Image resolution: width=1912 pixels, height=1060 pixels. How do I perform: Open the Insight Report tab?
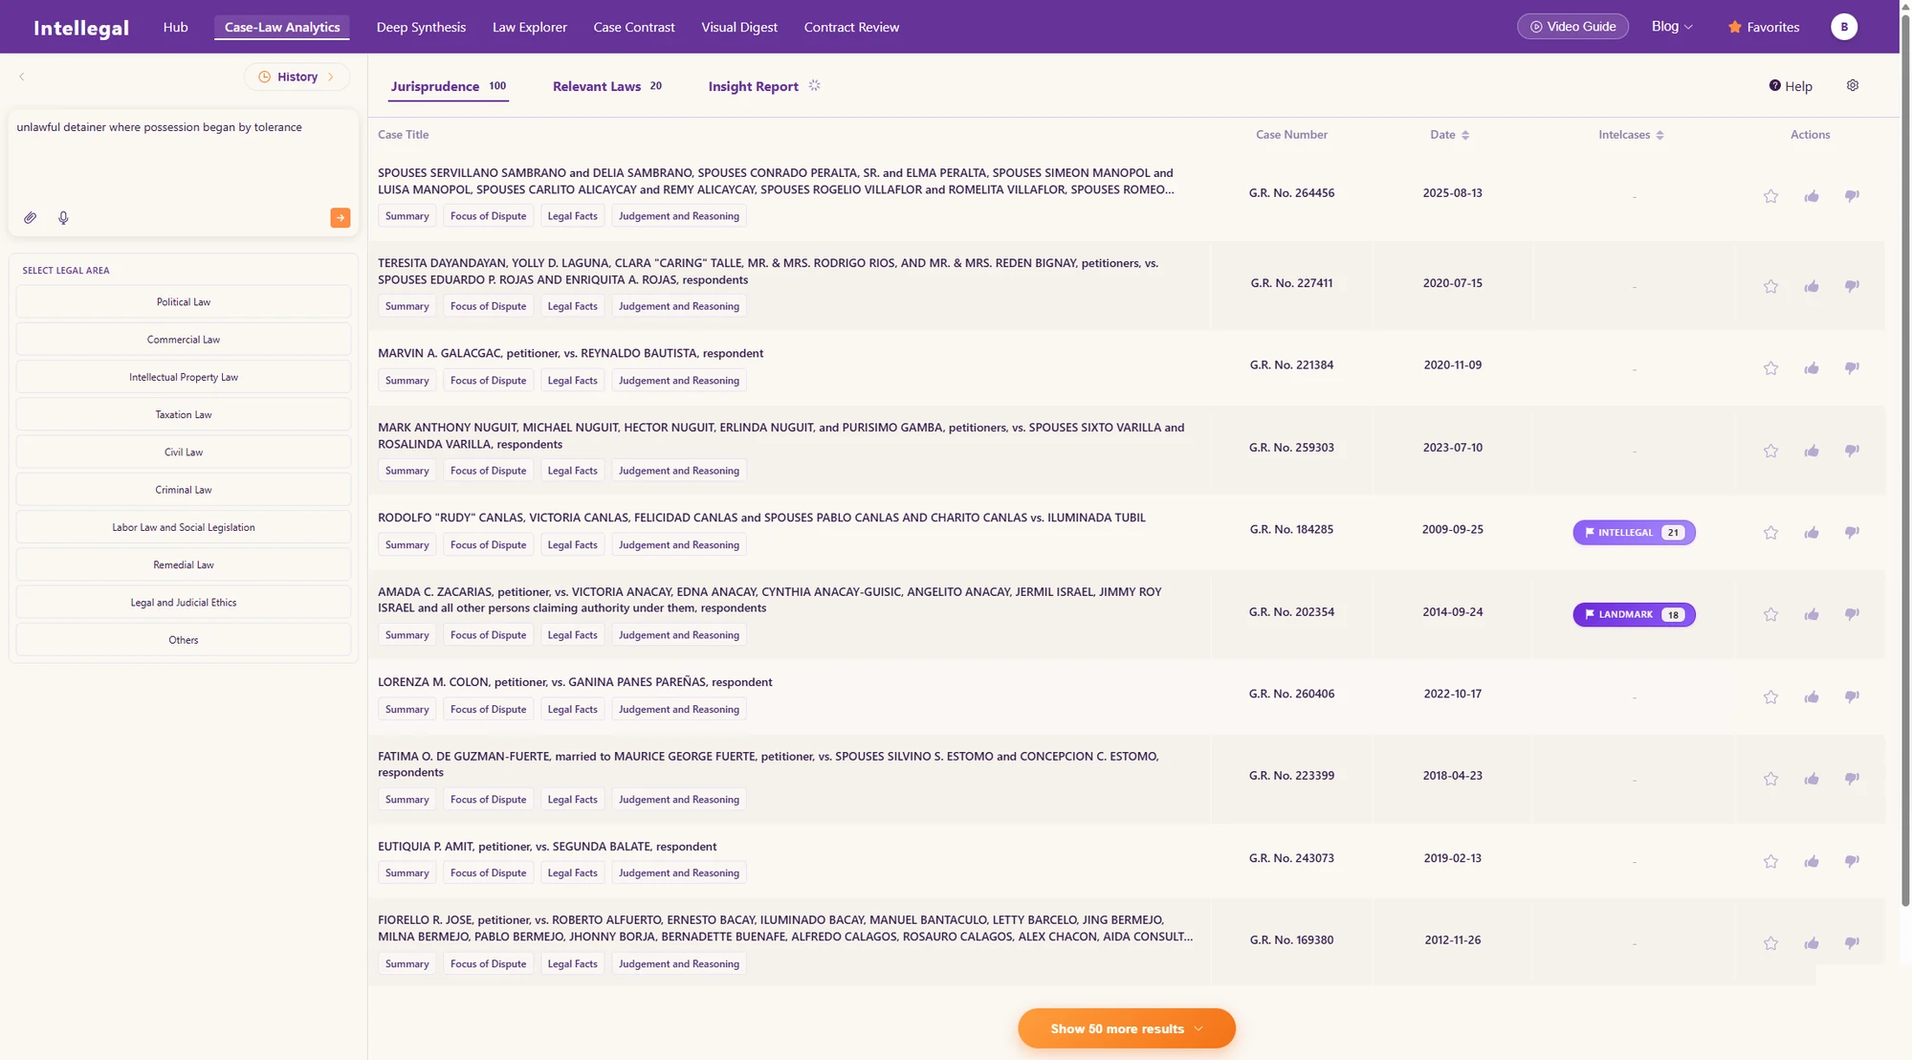(763, 86)
